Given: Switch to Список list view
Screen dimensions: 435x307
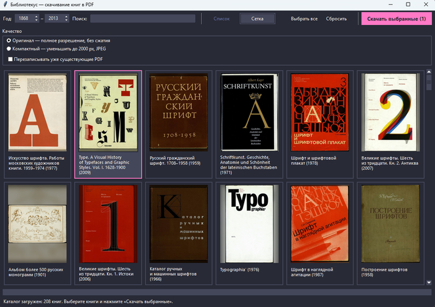Looking at the screenshot, I should point(222,19).
